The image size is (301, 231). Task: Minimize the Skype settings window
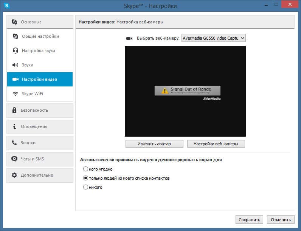[266, 5]
